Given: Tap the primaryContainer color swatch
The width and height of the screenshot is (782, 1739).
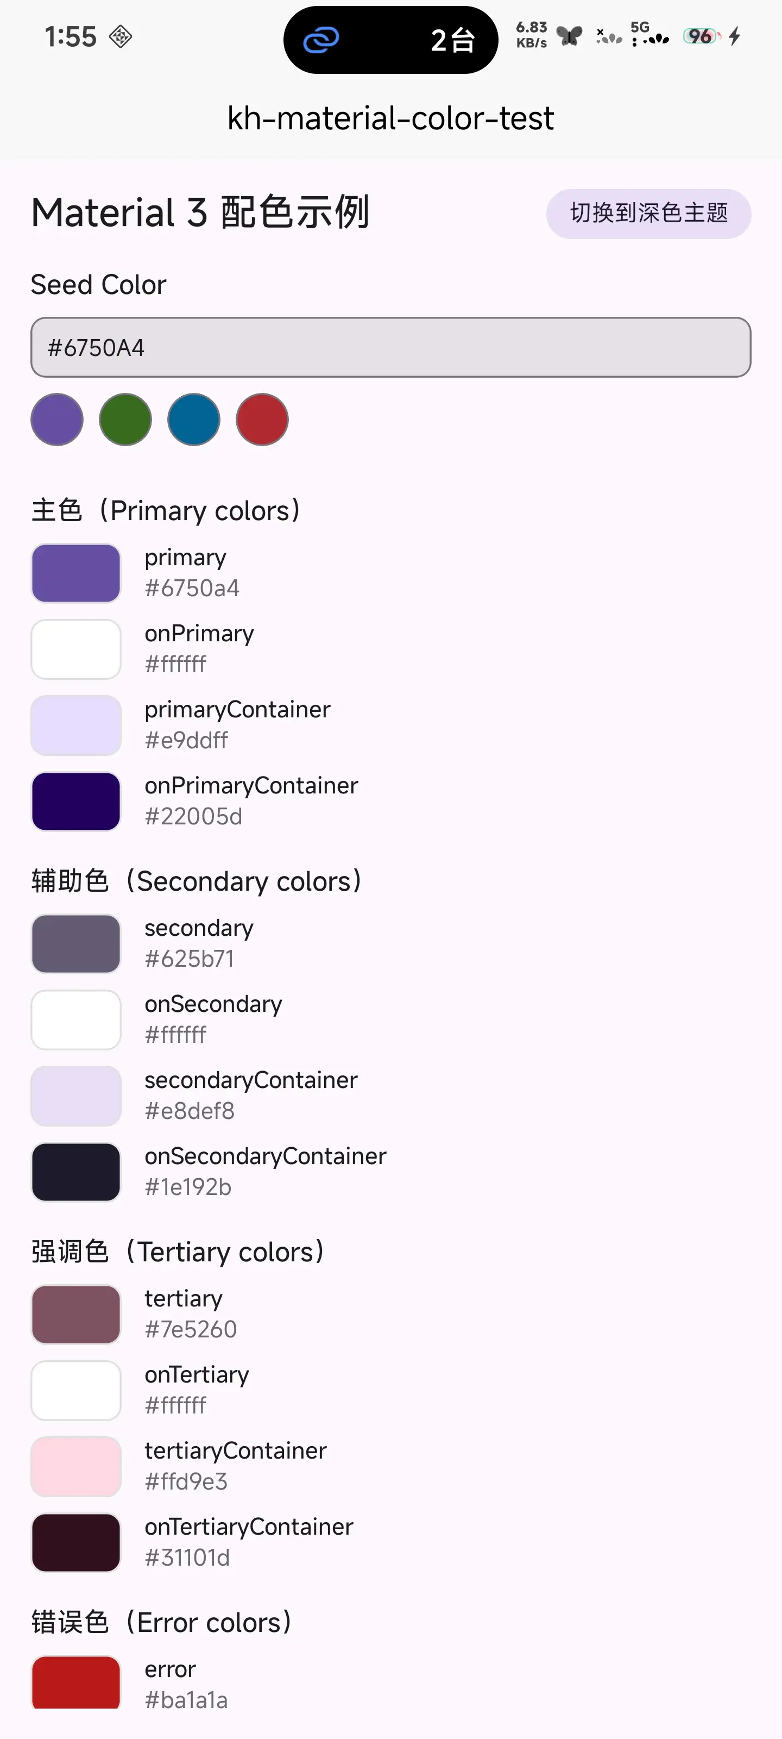Looking at the screenshot, I should (76, 725).
